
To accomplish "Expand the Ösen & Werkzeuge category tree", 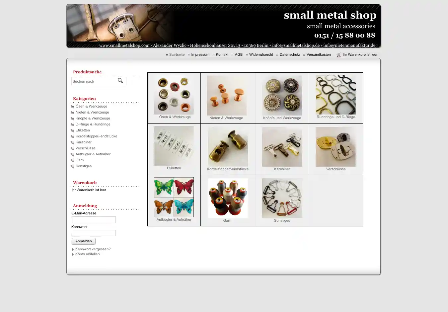I will click(x=73, y=107).
